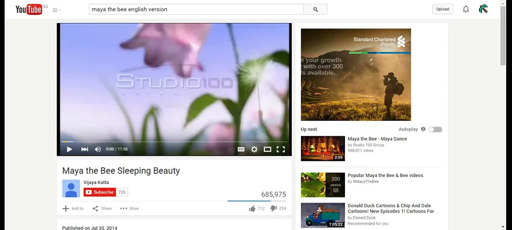The image size is (512, 230).
Task: Click the video progress bar
Action: click(174, 142)
